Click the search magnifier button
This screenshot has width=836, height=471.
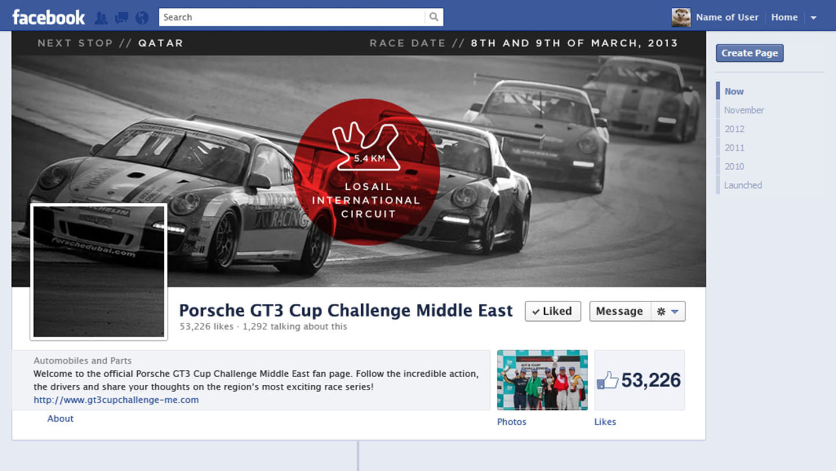click(434, 17)
